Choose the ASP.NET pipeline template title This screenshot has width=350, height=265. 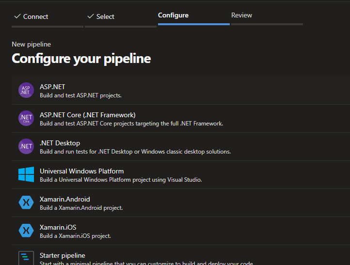point(52,87)
